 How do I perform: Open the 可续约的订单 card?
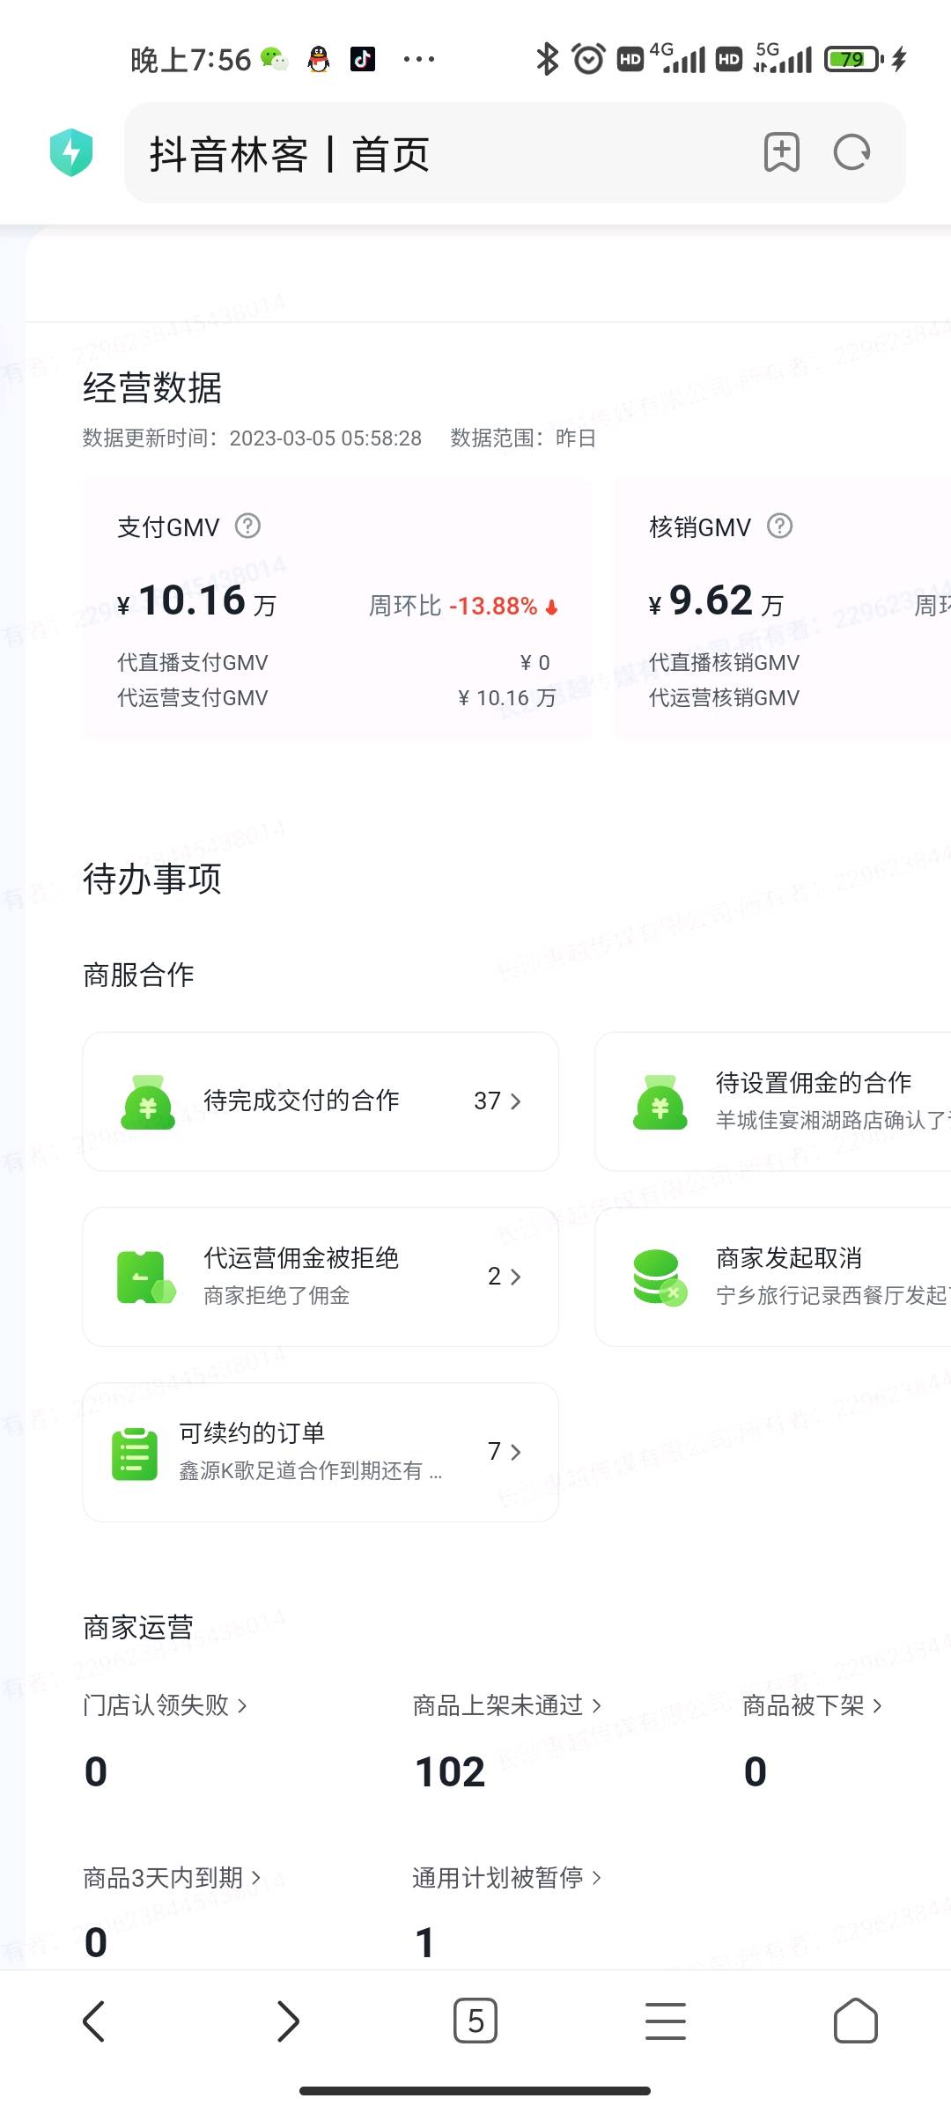(x=321, y=1452)
